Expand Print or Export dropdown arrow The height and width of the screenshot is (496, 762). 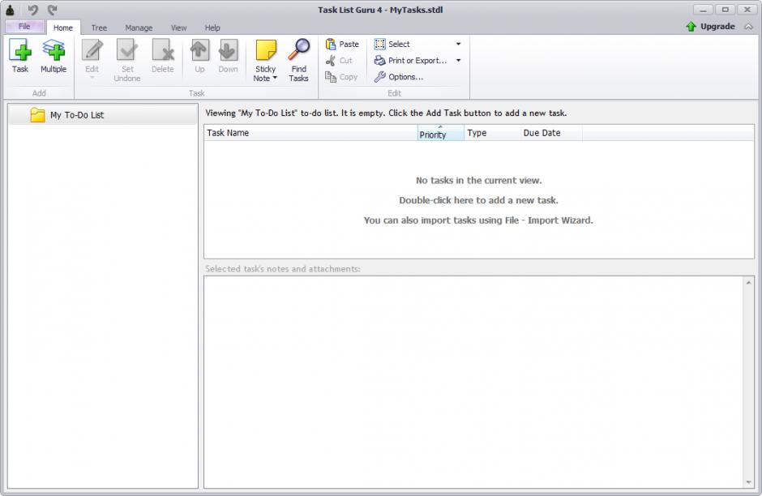pos(458,61)
